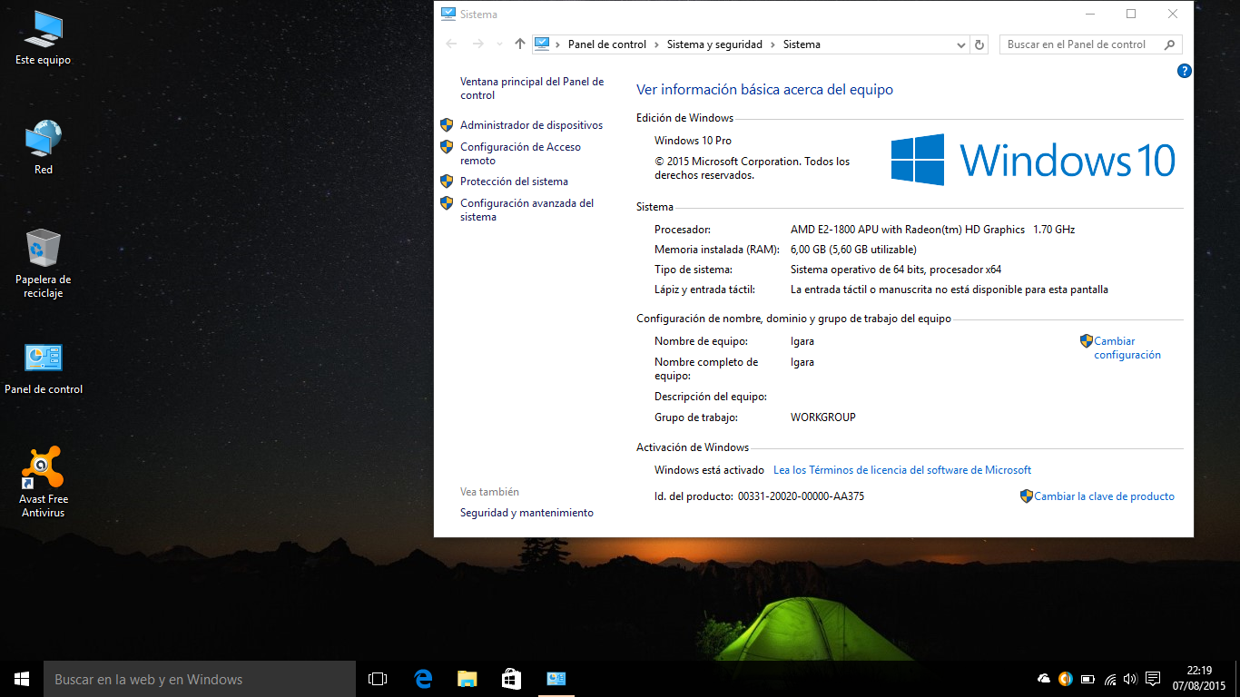Click the shield icon next to Cambiar configuración
The width and height of the screenshot is (1240, 697).
[x=1086, y=340]
